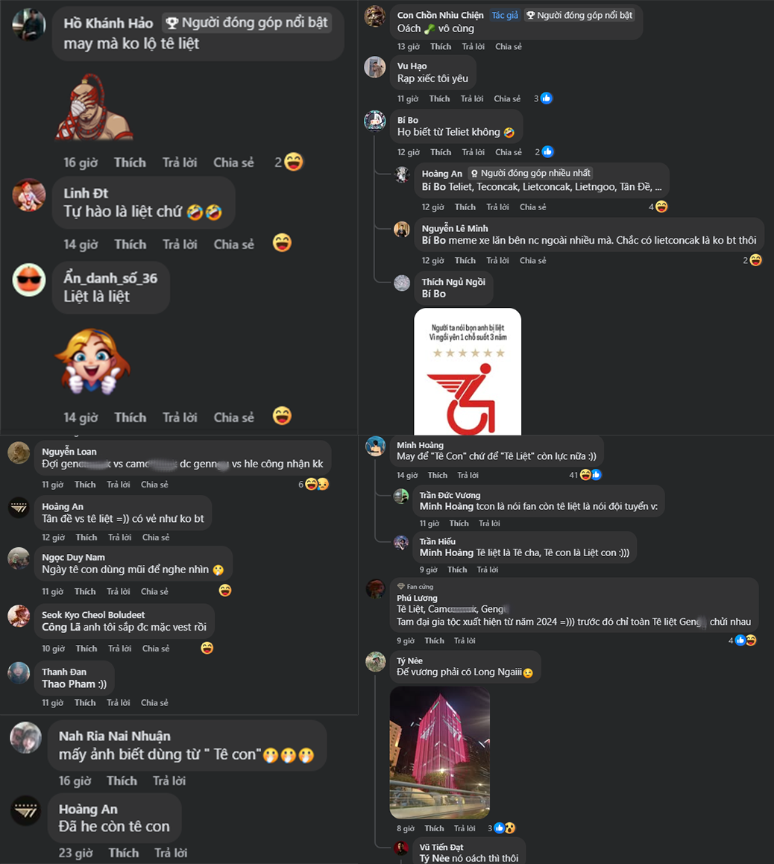The width and height of the screenshot is (774, 864).
Task: Open Hồ Khánh Hảo's profile avatar
Action: click(28, 25)
